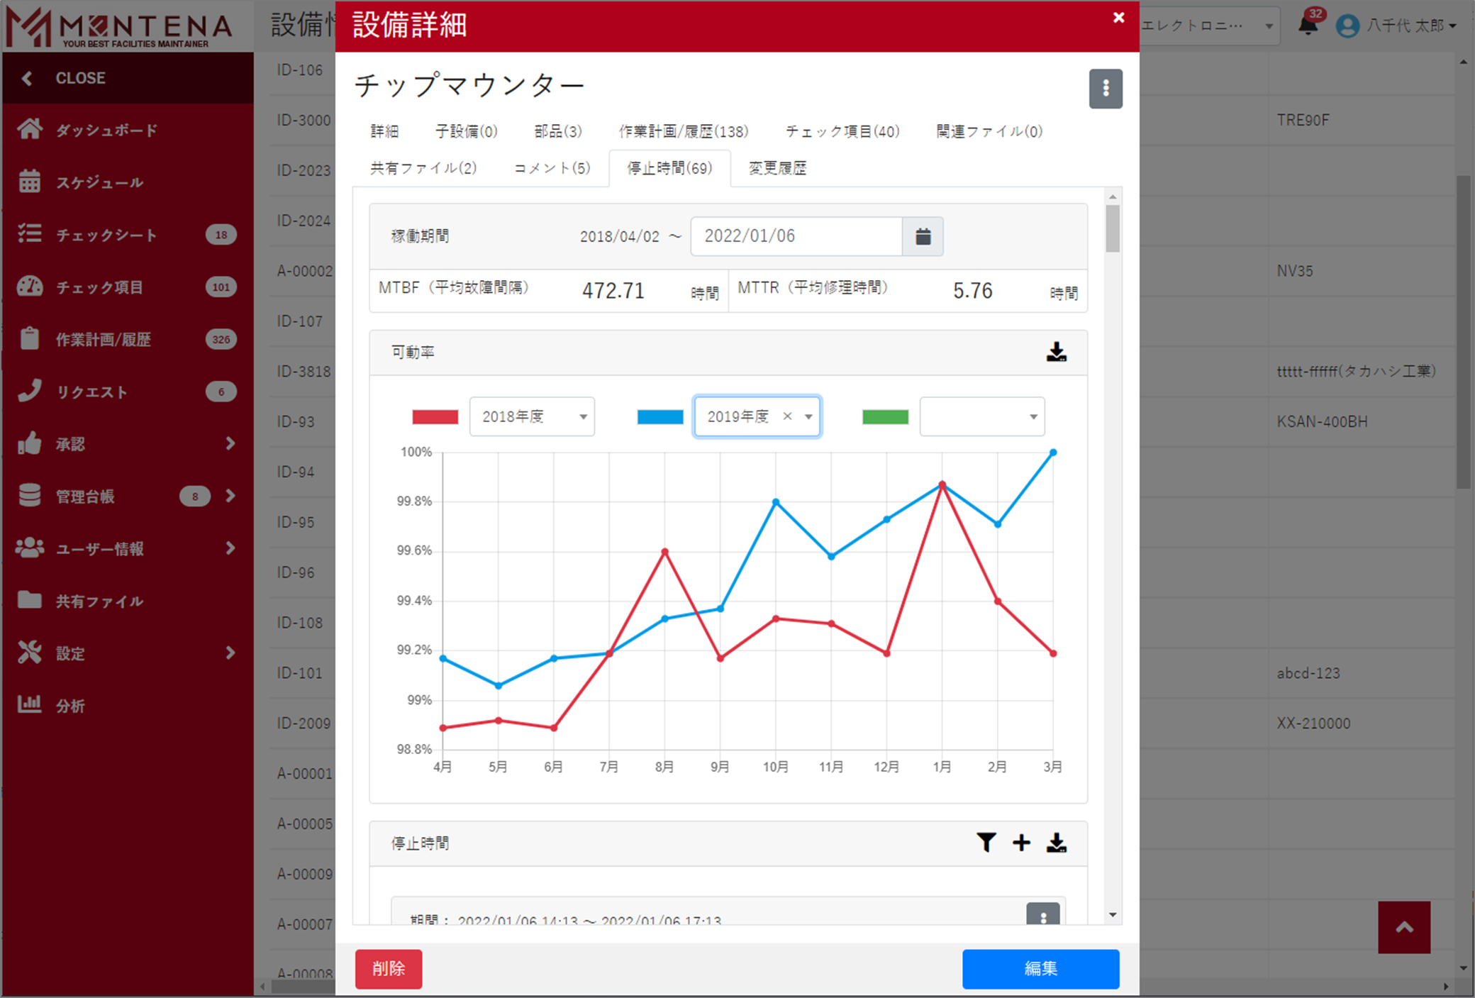Open ダッシュボード from the sidebar
Screen dimensions: 1475x998
click(x=106, y=130)
